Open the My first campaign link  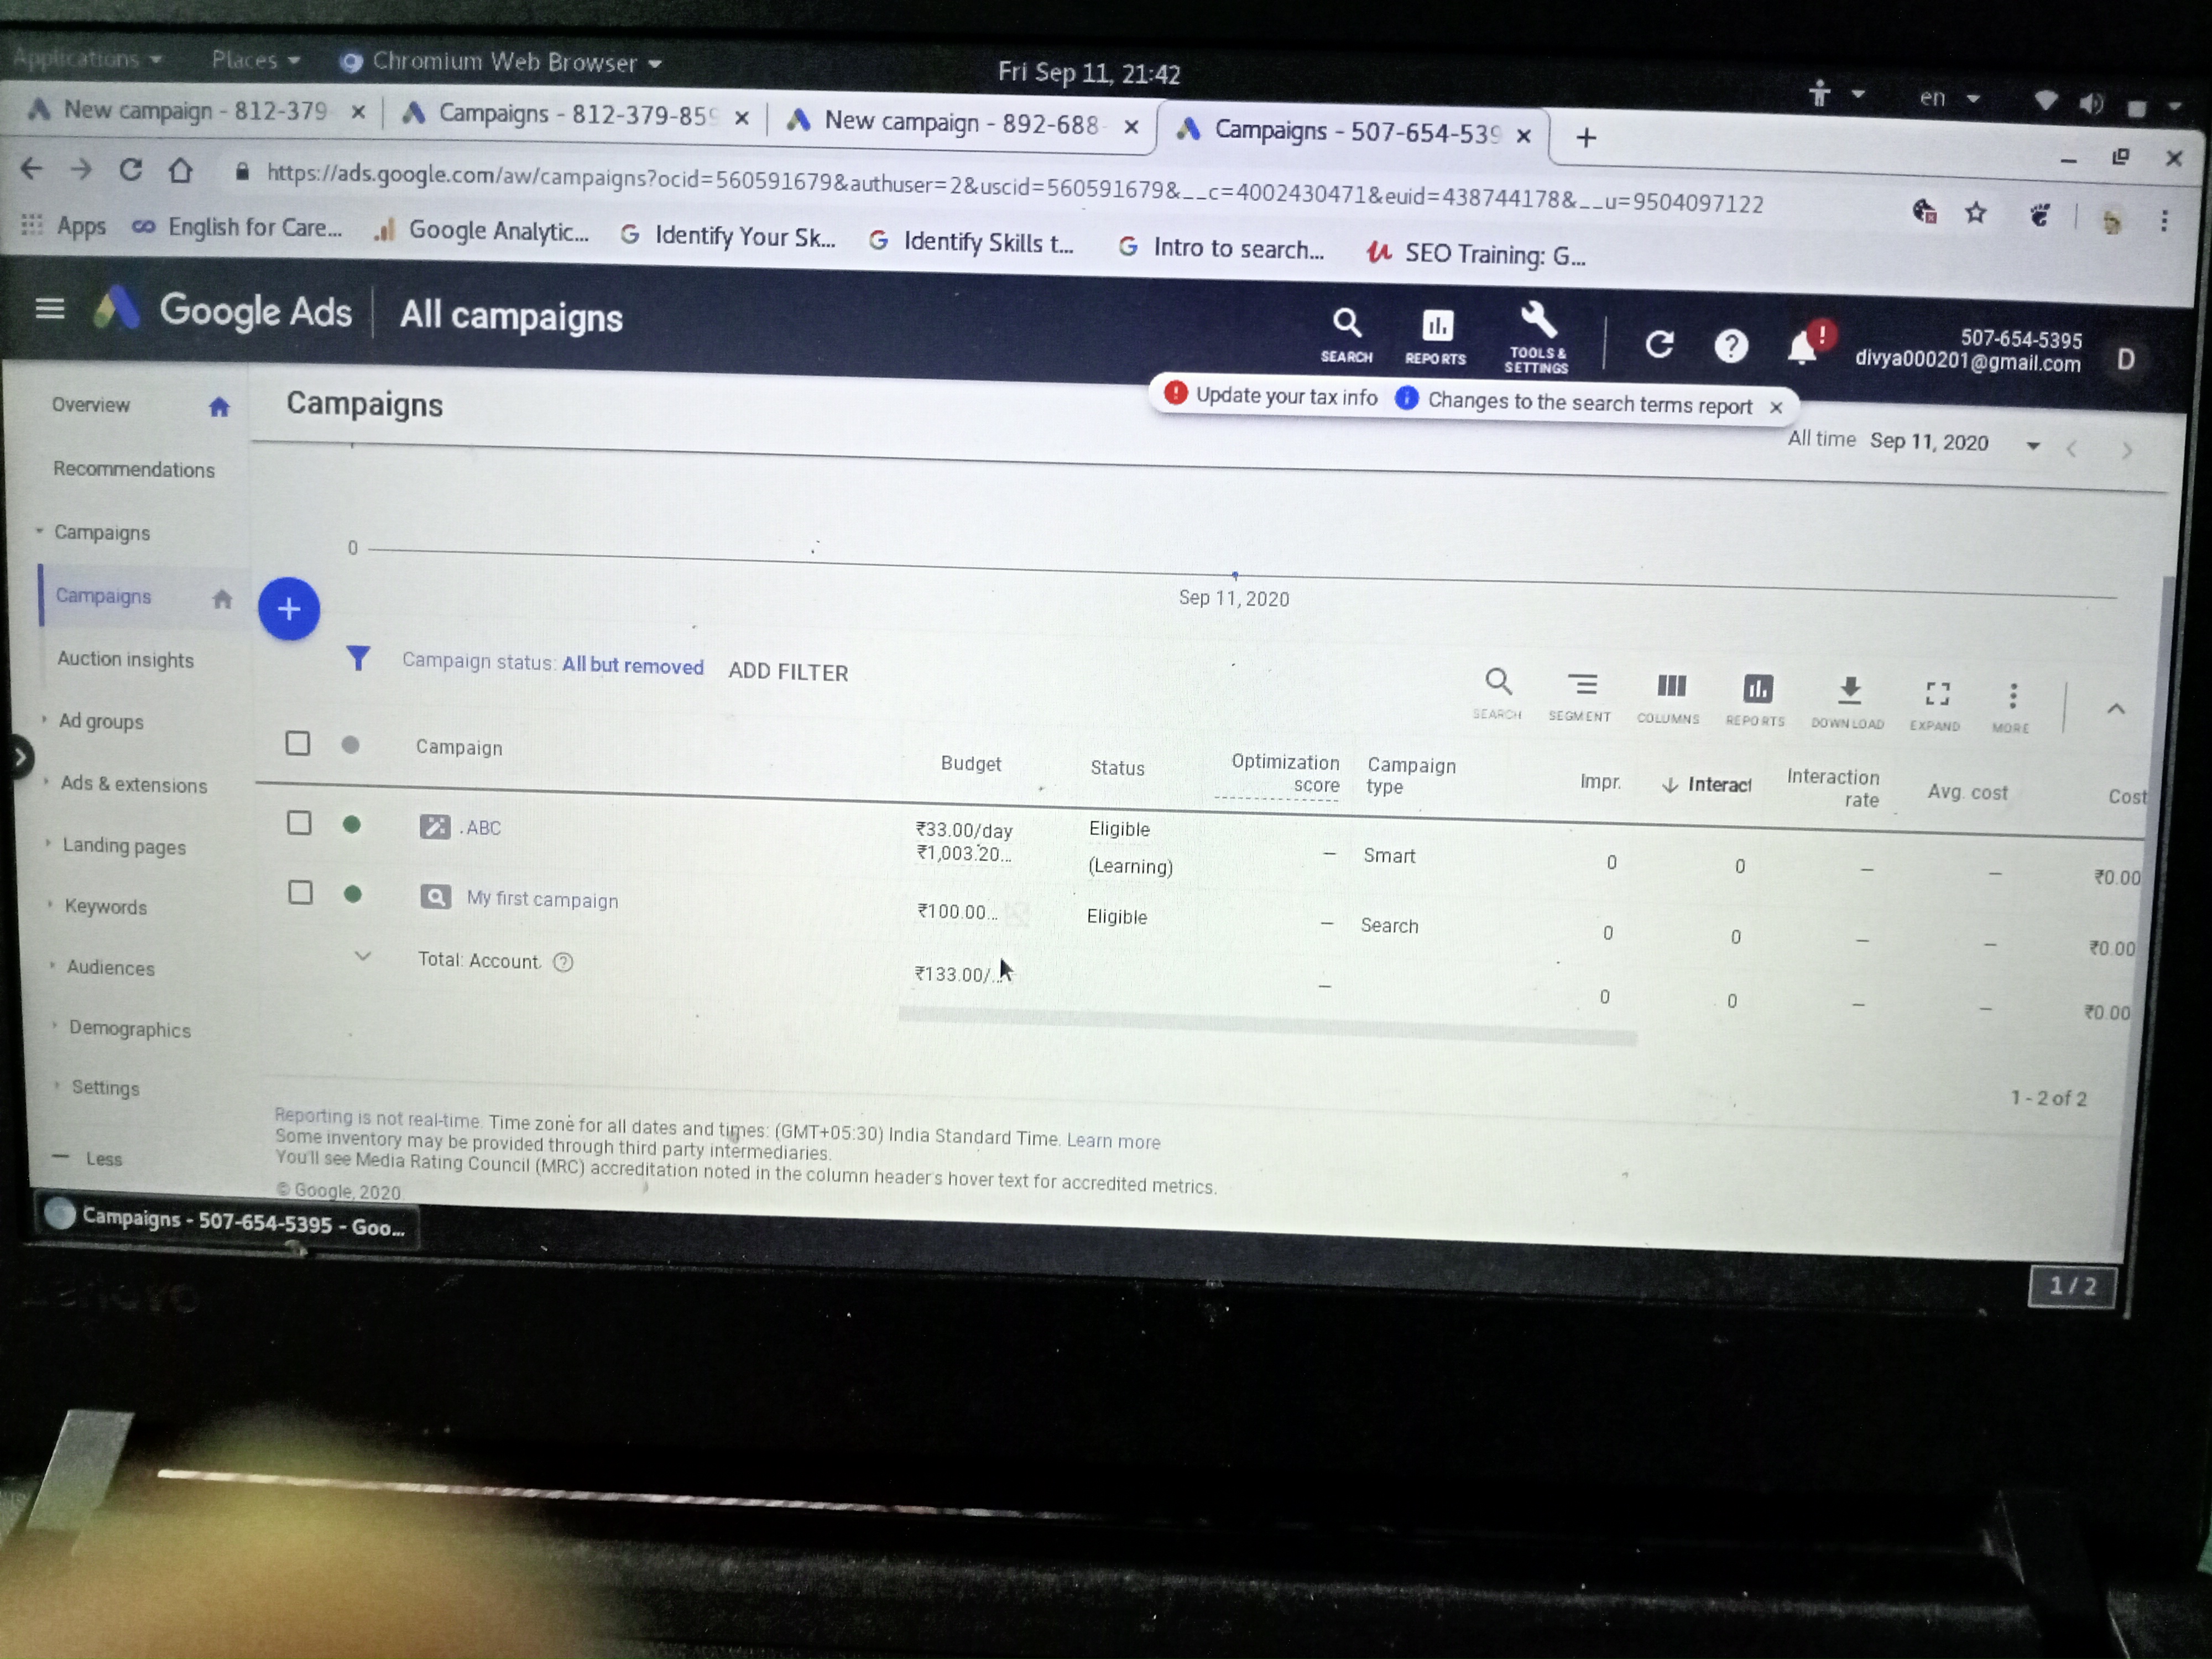(542, 899)
